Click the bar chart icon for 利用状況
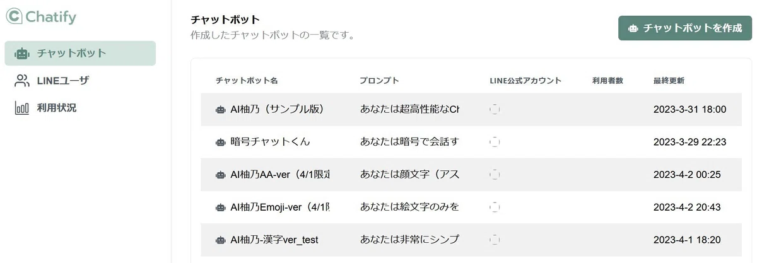 pos(22,108)
